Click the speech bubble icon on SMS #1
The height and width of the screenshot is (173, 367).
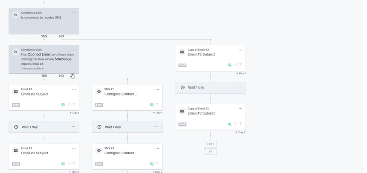pos(99,92)
